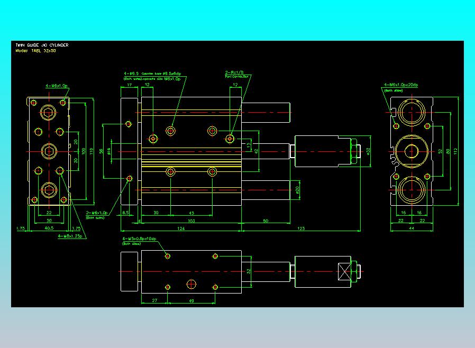Select the "44" width dimension
Image resolution: width=475 pixels, height=348 pixels.
point(412,228)
